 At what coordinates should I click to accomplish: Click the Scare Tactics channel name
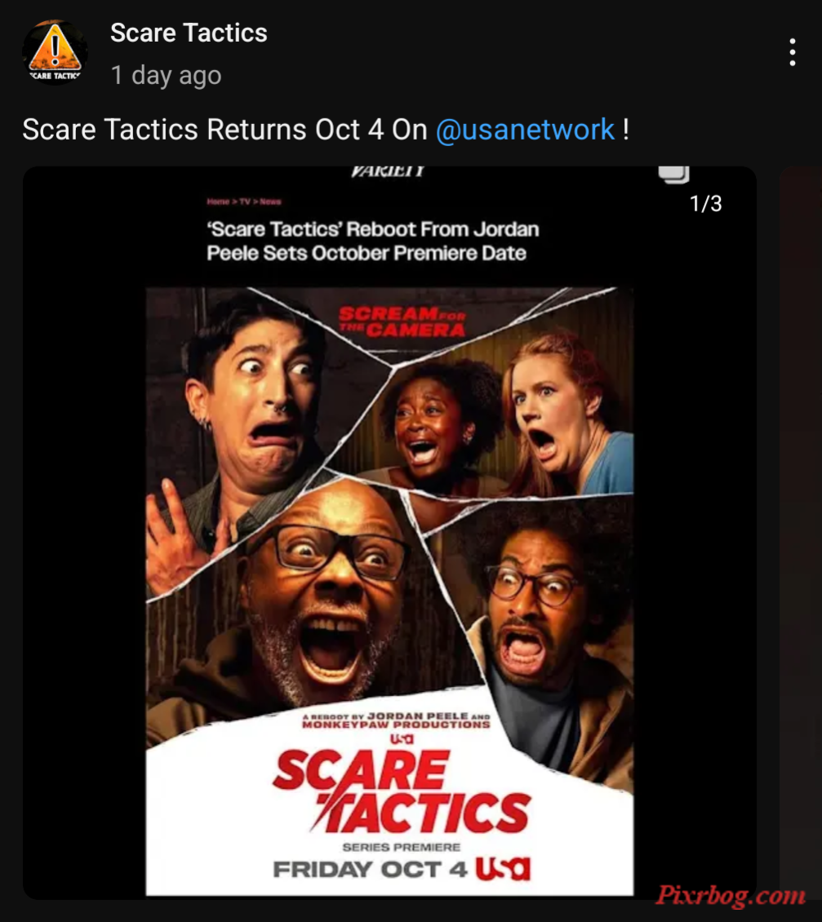(x=189, y=33)
